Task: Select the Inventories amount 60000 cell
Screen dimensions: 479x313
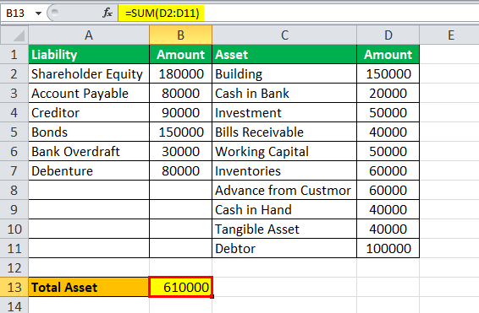Action: 388,170
